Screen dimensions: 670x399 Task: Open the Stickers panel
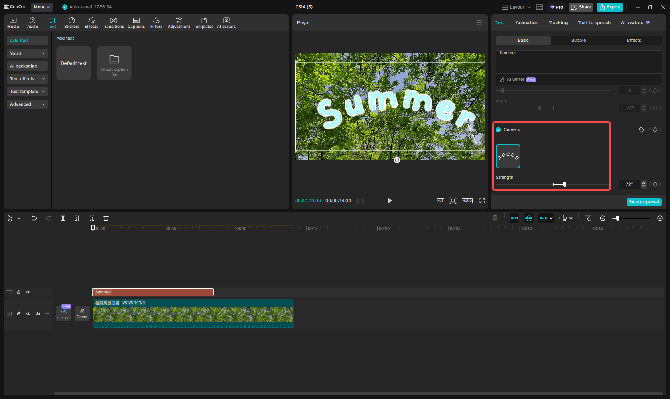click(72, 22)
